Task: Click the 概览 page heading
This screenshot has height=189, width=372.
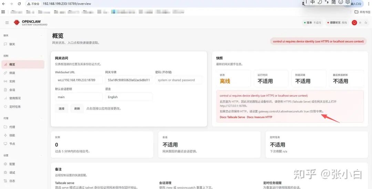Action: [x=58, y=36]
